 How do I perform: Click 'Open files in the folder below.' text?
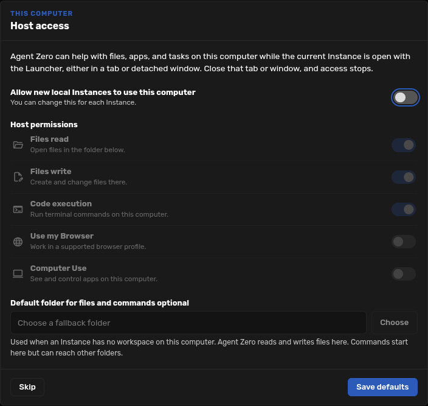point(78,150)
